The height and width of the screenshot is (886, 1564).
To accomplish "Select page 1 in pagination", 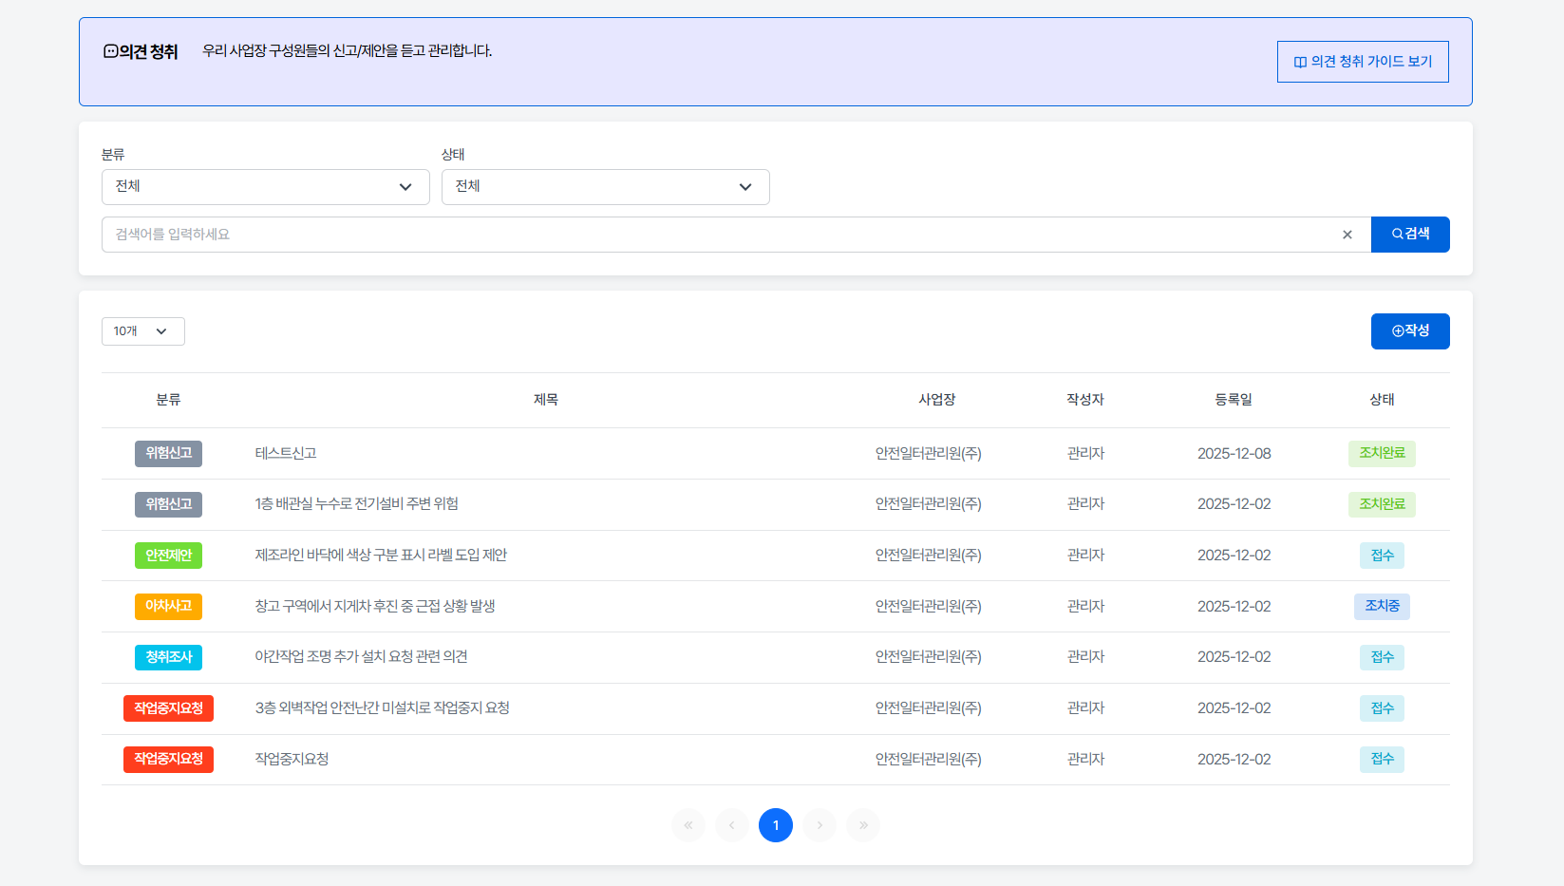I will pos(776,825).
